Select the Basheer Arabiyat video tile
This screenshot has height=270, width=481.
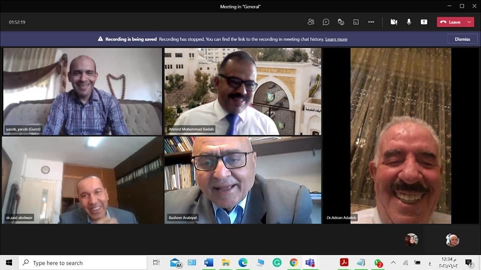[243, 180]
